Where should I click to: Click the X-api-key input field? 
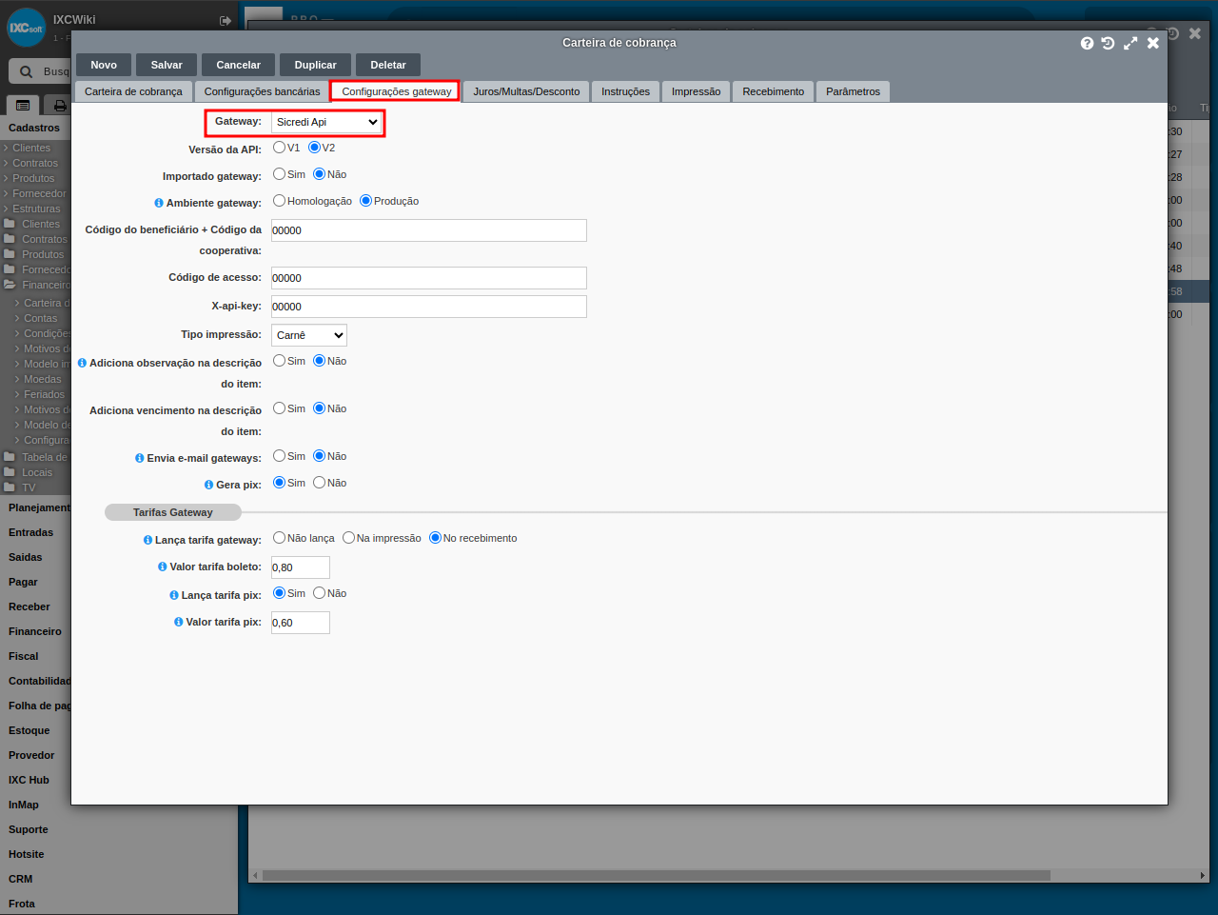pyautogui.click(x=429, y=307)
